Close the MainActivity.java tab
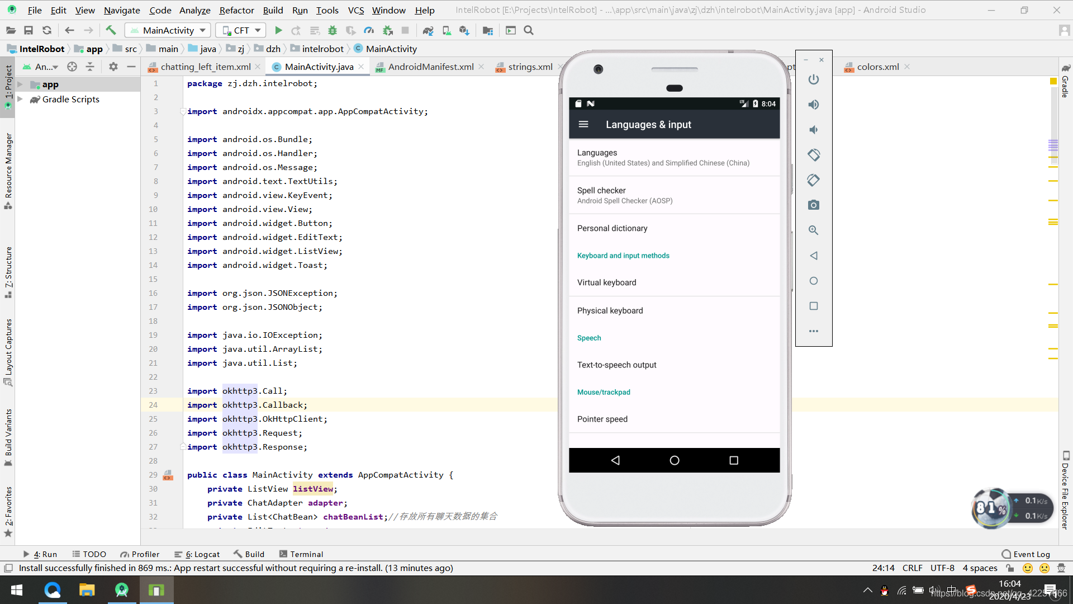 pyautogui.click(x=362, y=67)
